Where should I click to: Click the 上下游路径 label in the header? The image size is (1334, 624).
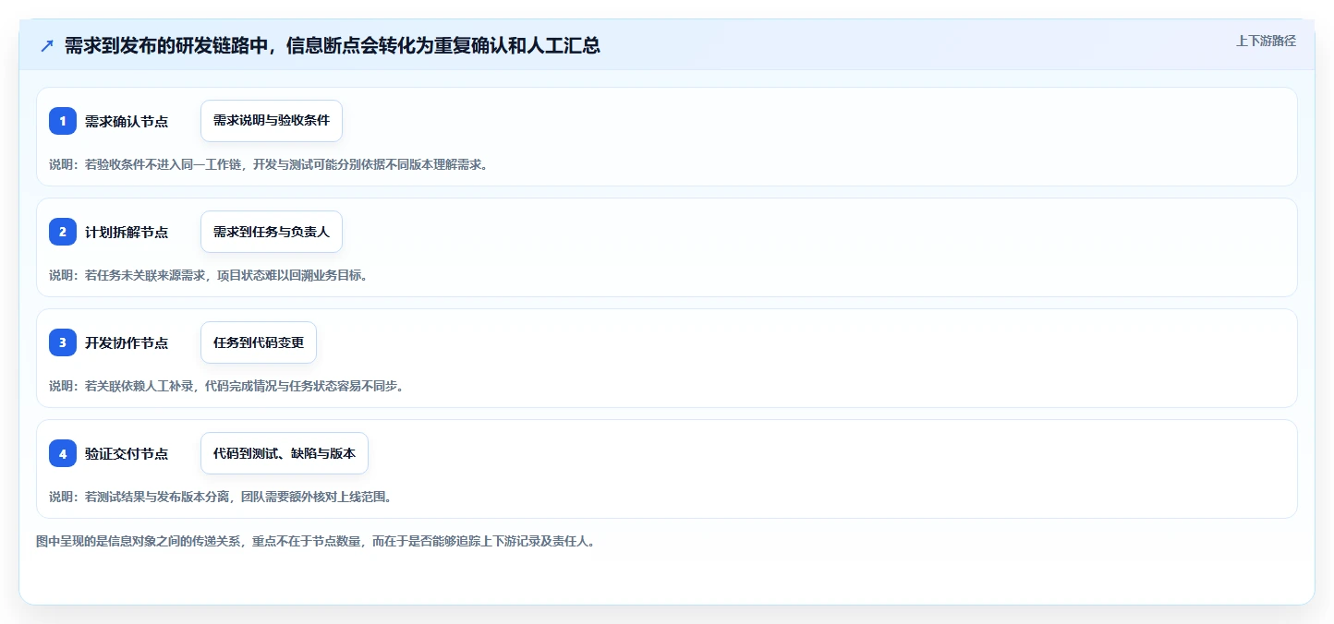[1267, 41]
